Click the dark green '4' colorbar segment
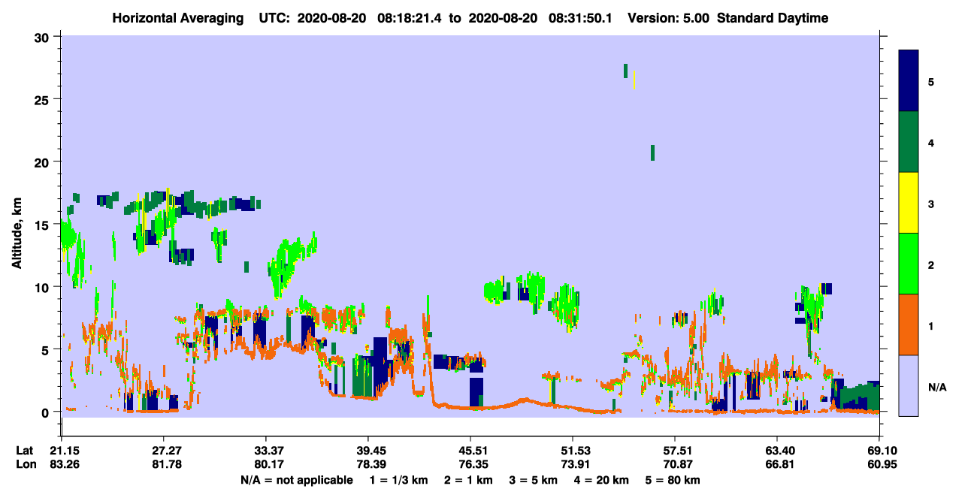977x501 pixels. [909, 141]
